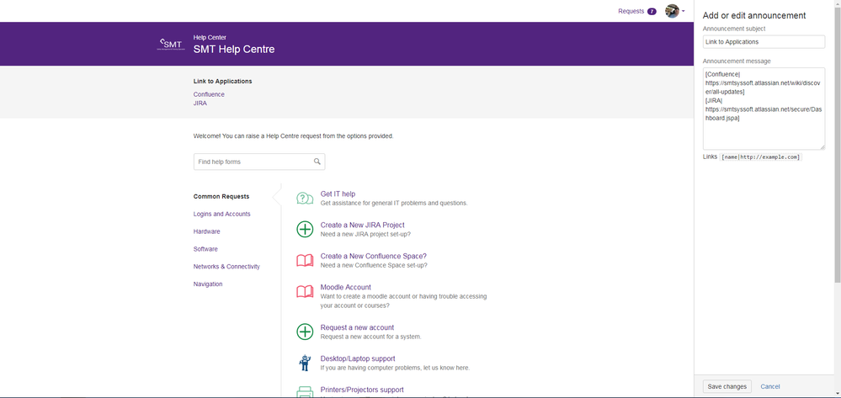Click the SMT logo in header

click(x=171, y=44)
